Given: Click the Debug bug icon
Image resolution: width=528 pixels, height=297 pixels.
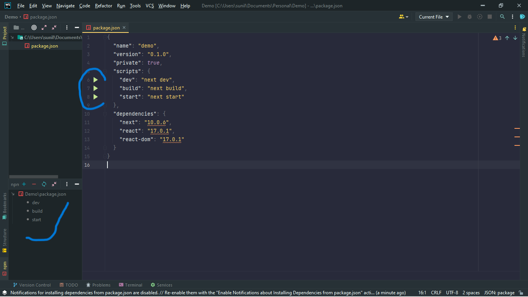Looking at the screenshot, I should click(470, 17).
